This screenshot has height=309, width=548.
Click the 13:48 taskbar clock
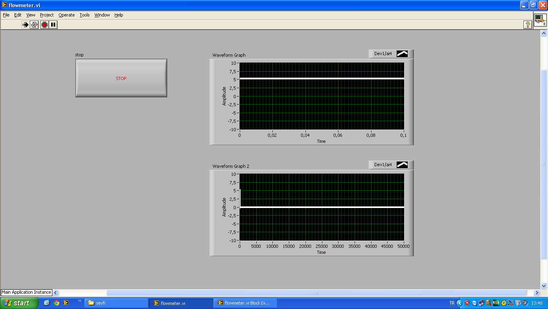pos(537,303)
